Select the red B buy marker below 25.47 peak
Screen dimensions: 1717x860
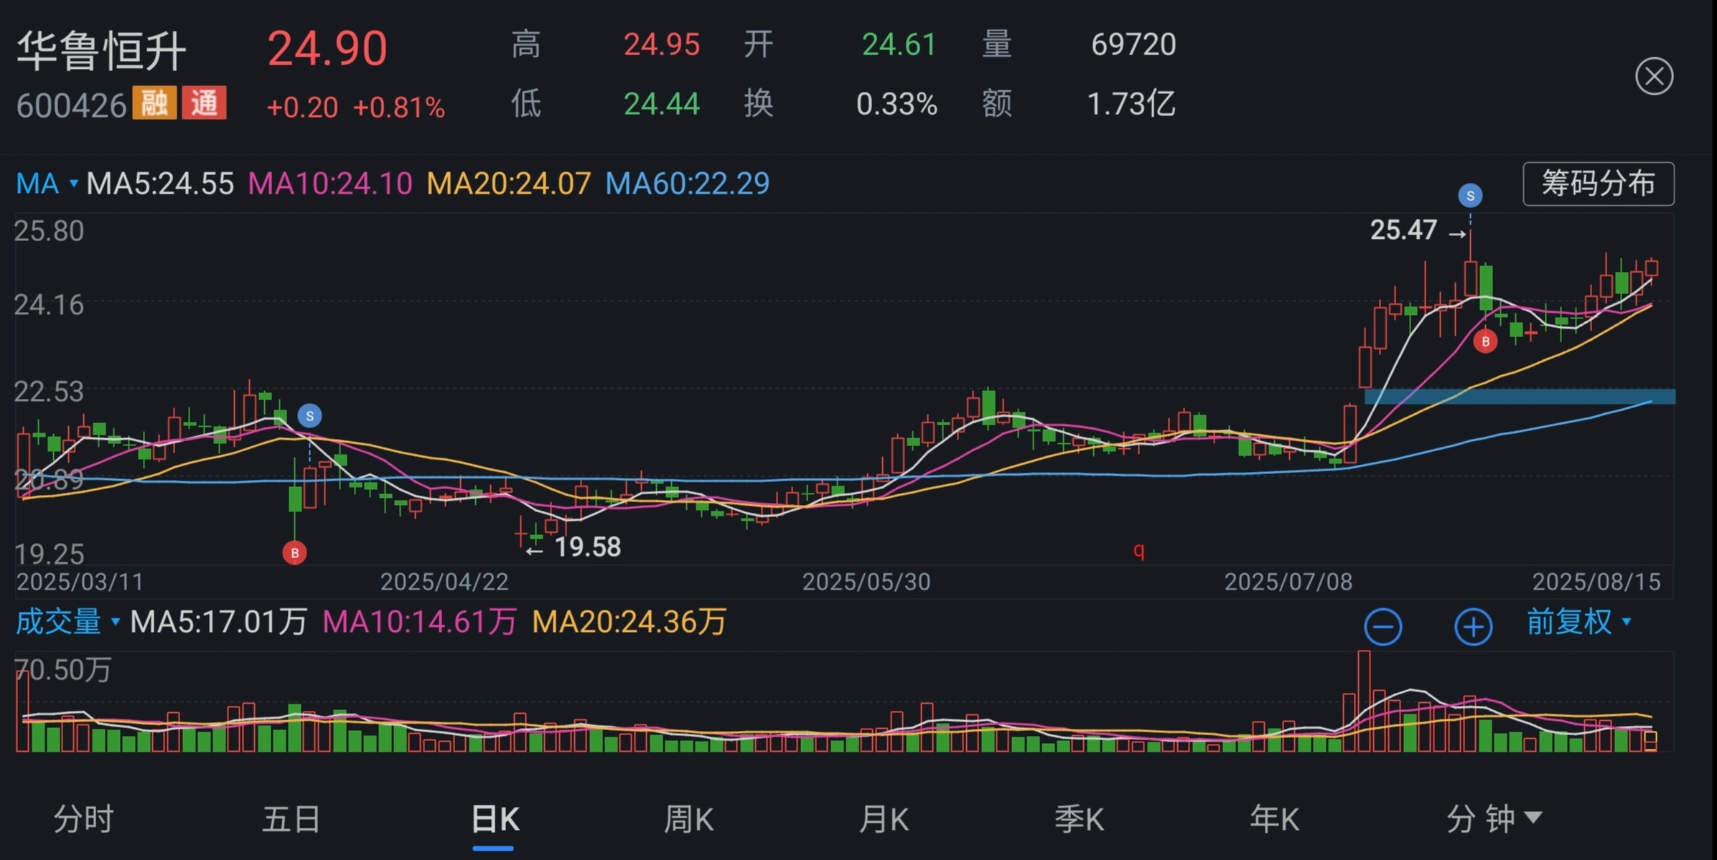1485,341
